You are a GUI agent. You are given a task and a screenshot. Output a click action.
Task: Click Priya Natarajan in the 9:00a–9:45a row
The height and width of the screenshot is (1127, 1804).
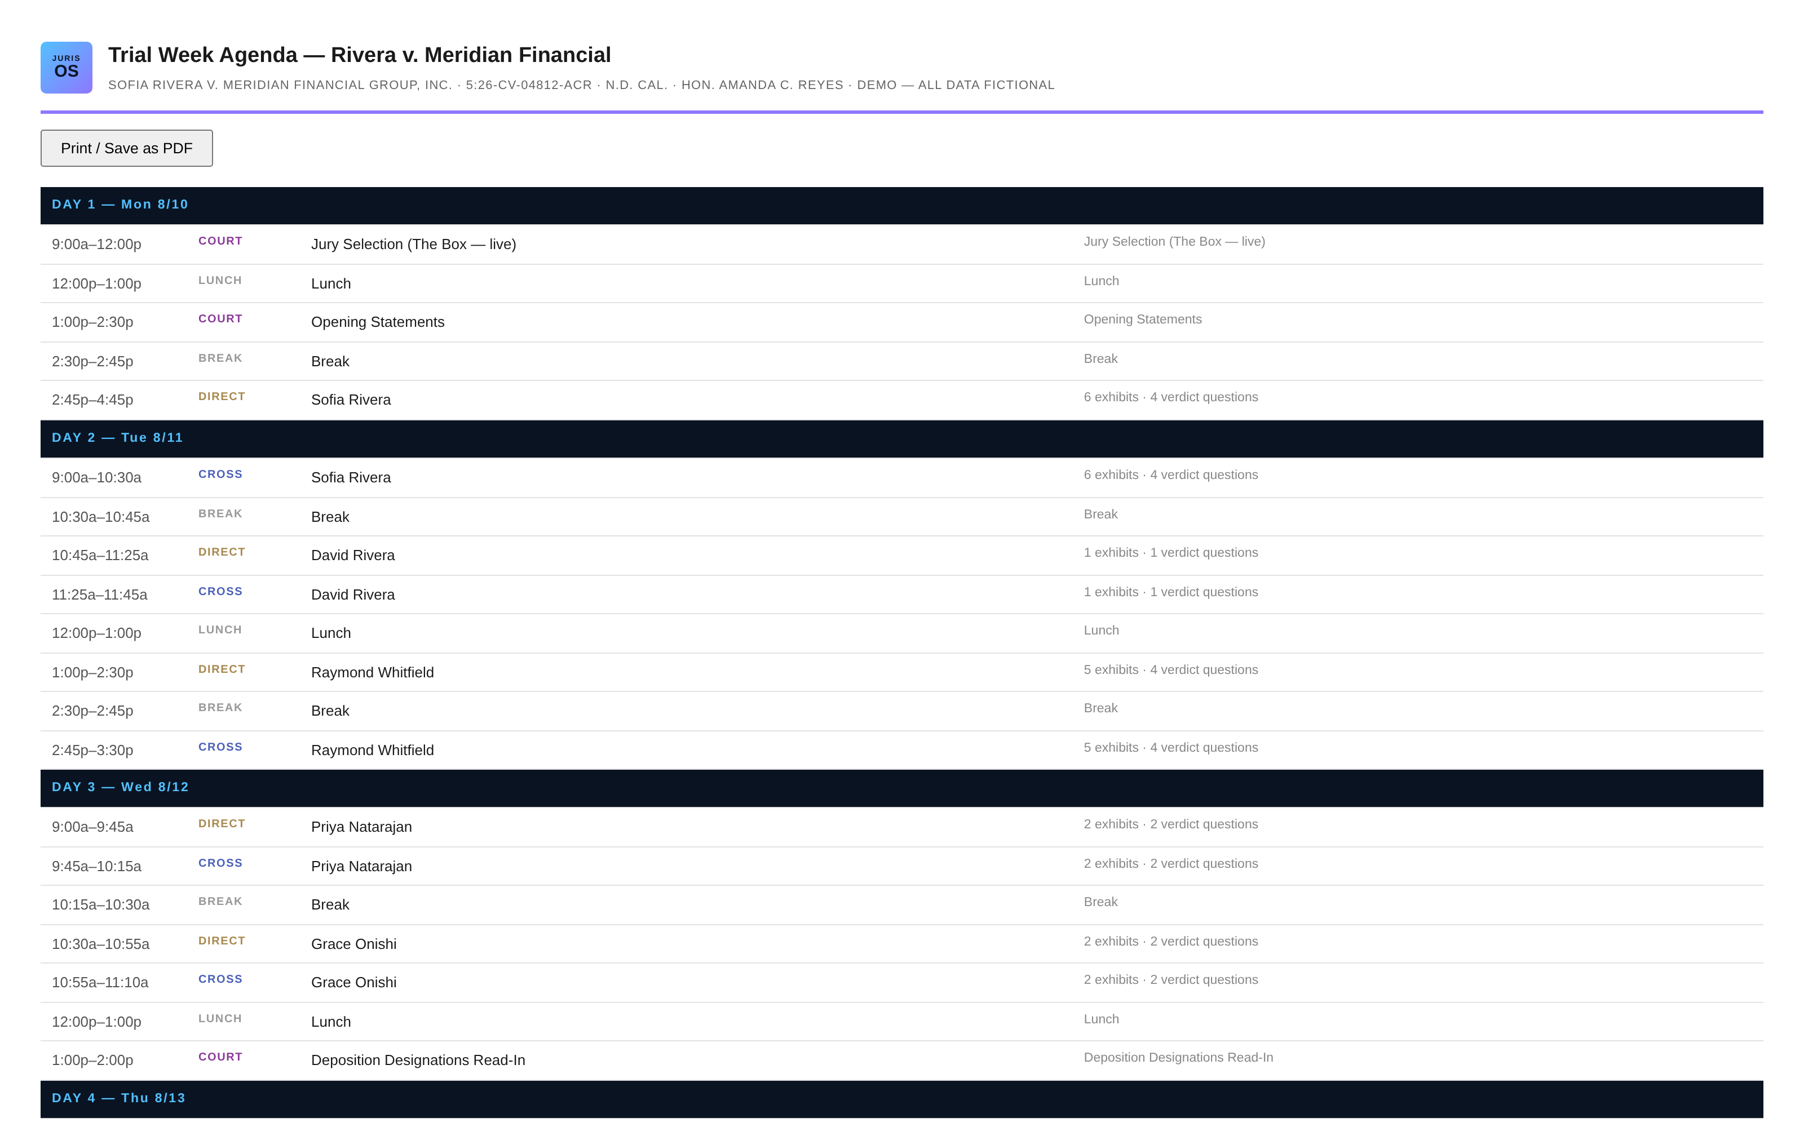click(x=361, y=827)
